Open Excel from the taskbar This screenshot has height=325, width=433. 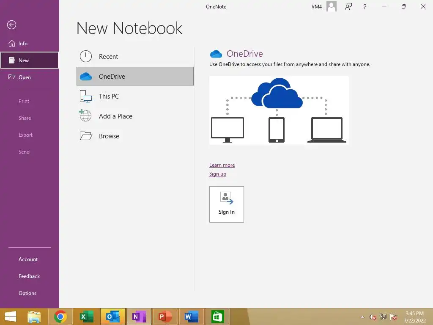pyautogui.click(x=86, y=317)
